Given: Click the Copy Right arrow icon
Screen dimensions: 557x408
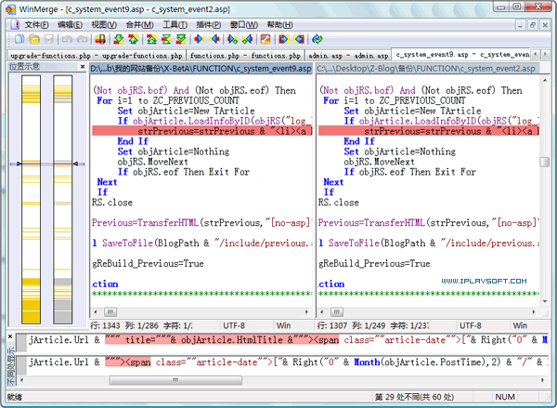Looking at the screenshot, I should tap(199, 40).
